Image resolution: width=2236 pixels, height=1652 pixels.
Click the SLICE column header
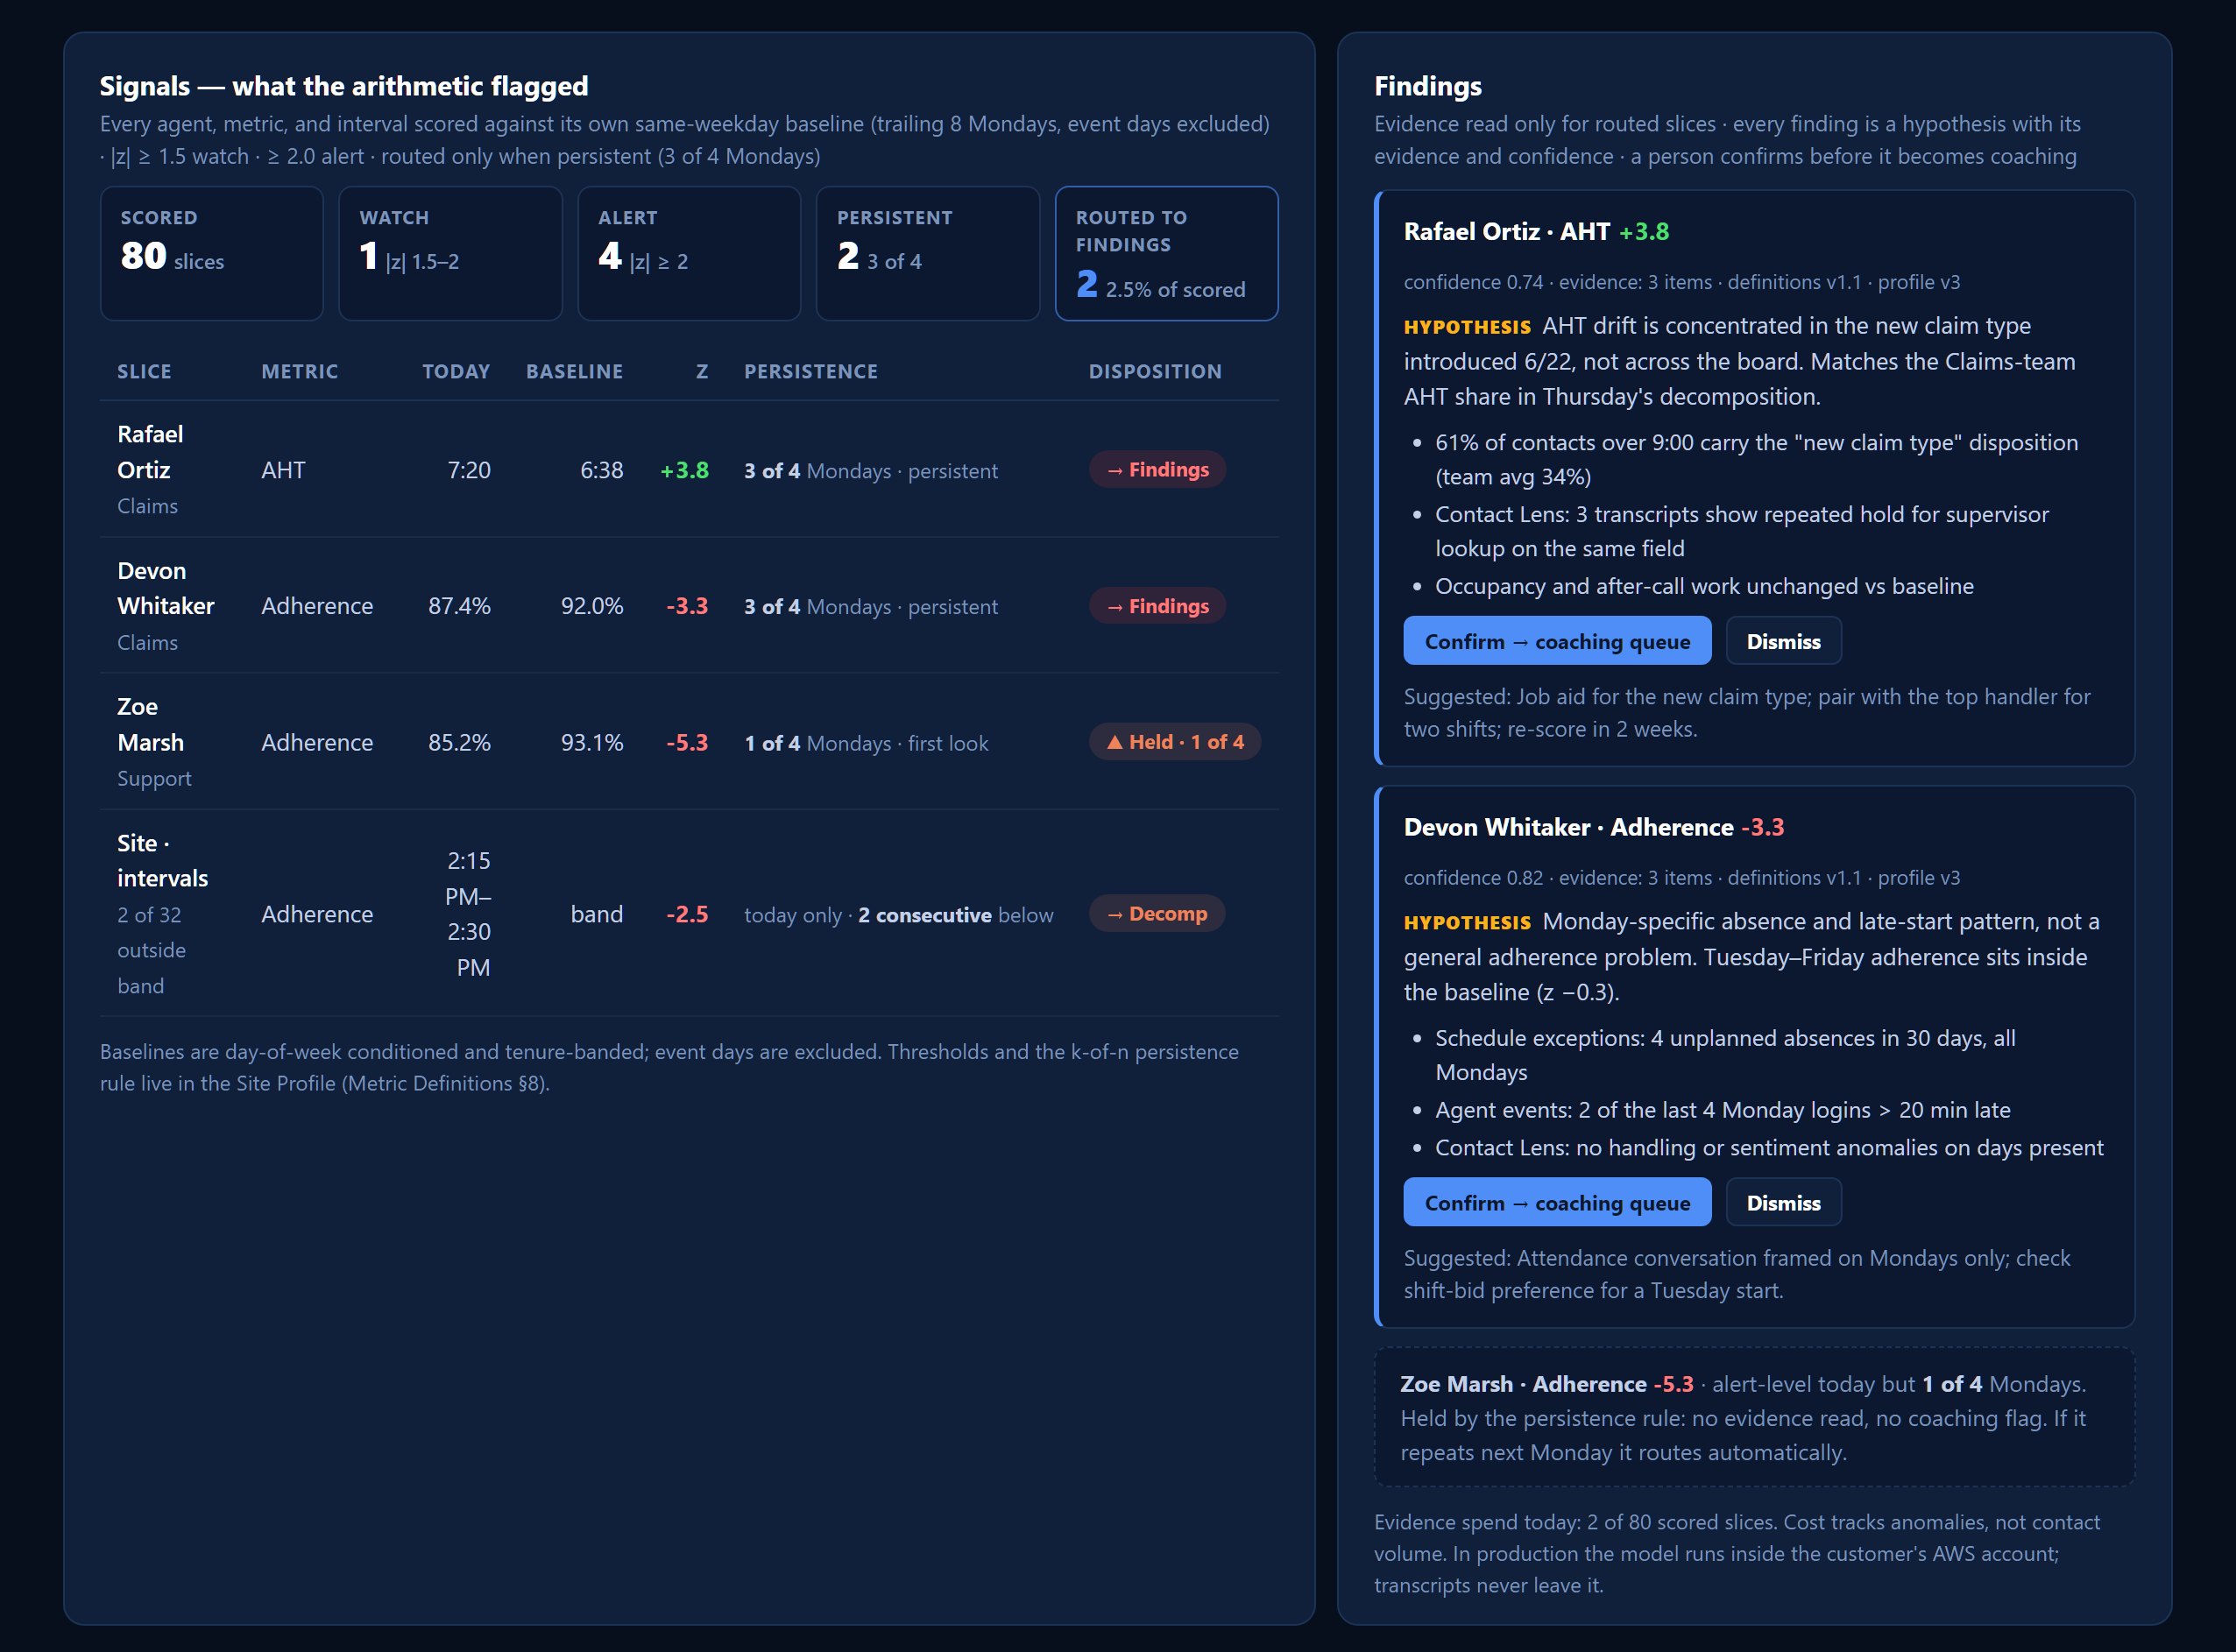[144, 371]
